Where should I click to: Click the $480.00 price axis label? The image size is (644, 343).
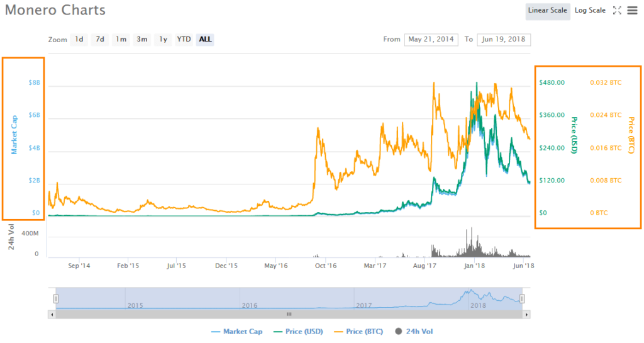click(552, 82)
